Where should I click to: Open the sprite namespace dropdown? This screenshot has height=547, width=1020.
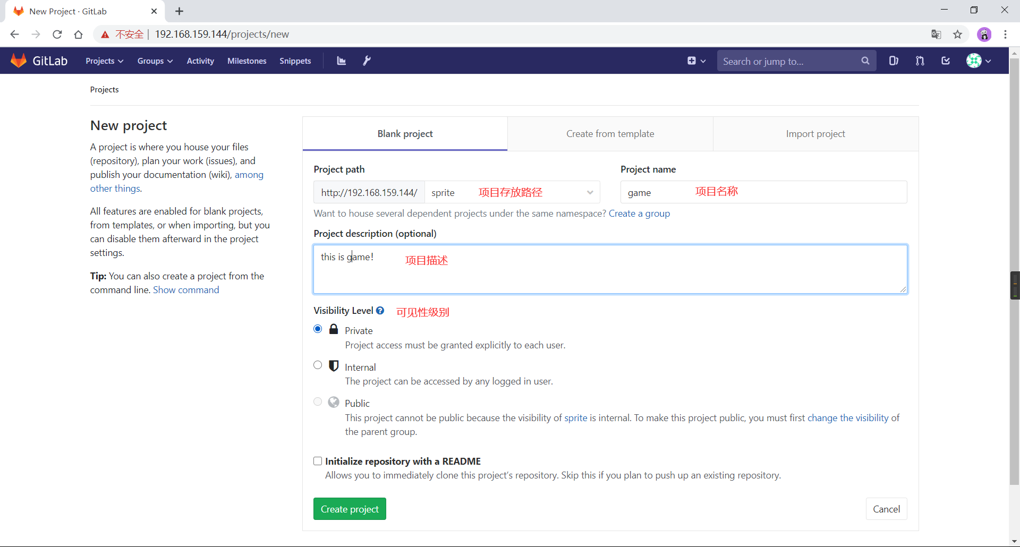coord(512,192)
